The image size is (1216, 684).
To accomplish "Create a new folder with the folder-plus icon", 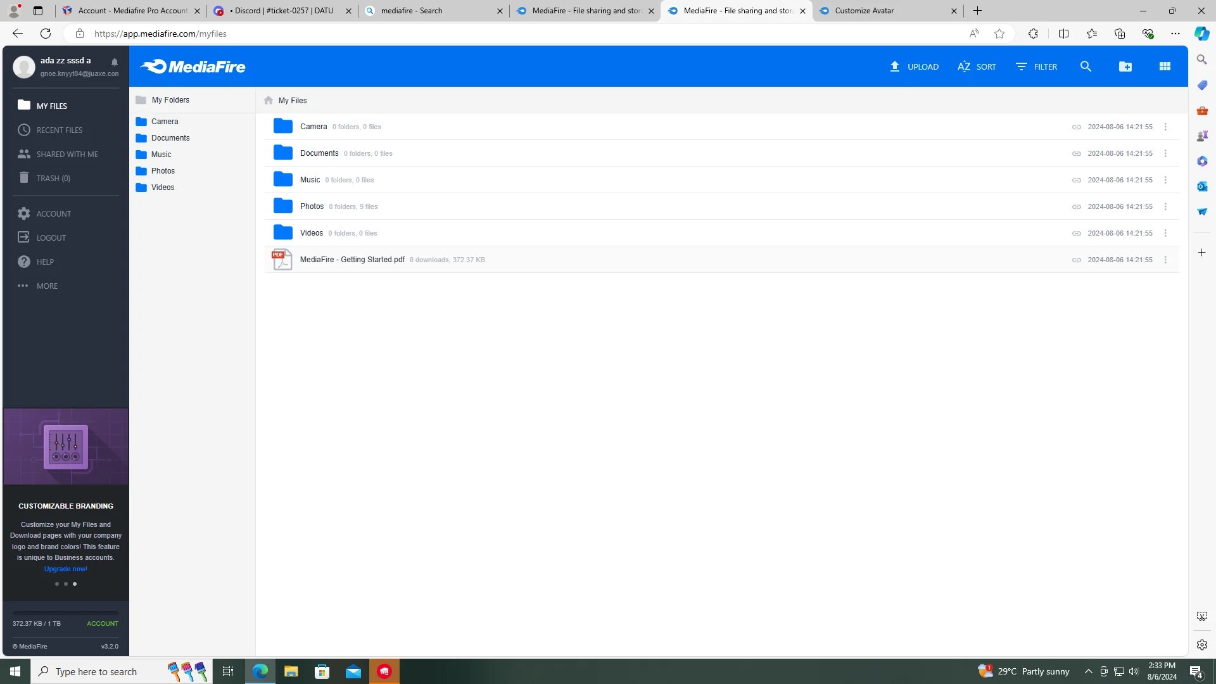I will coord(1125,66).
